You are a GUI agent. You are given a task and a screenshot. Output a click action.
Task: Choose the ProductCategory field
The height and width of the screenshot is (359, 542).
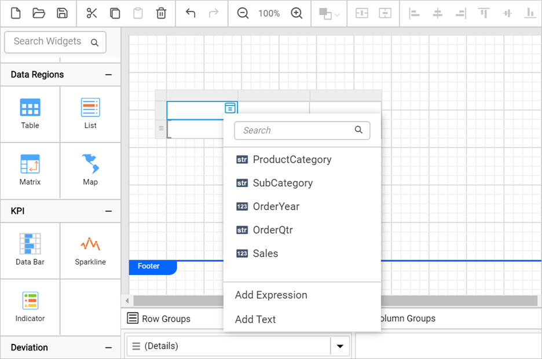tap(302, 160)
